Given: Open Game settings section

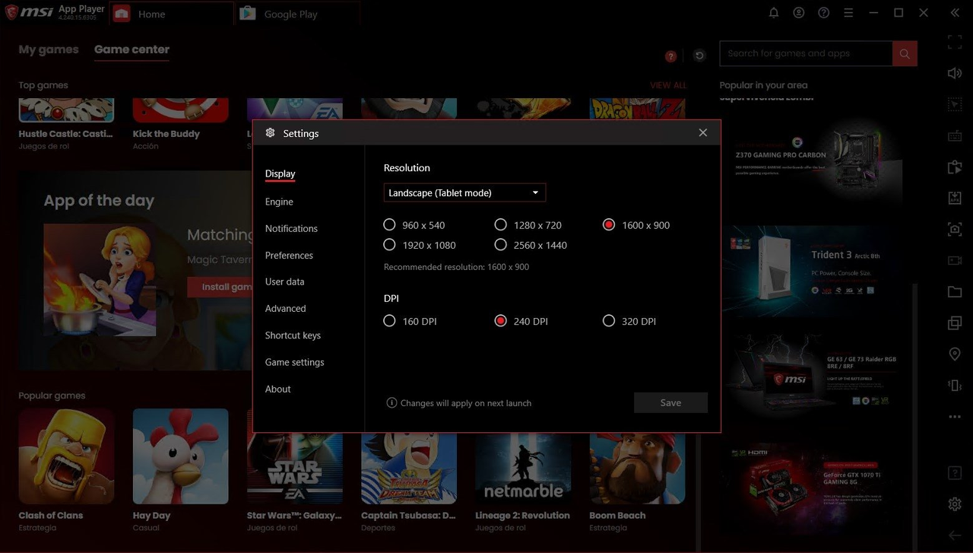Looking at the screenshot, I should (x=294, y=362).
